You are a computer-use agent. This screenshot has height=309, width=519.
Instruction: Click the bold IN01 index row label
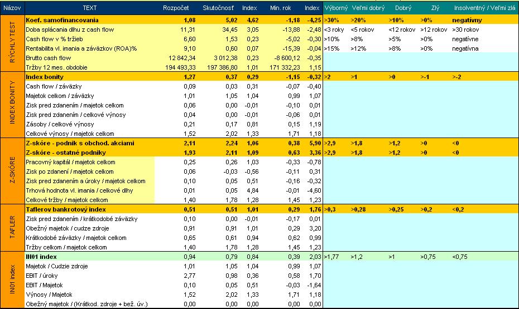pos(41,257)
